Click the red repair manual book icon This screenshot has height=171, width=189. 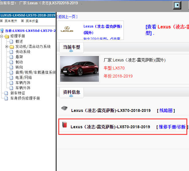click(x=65, y=125)
